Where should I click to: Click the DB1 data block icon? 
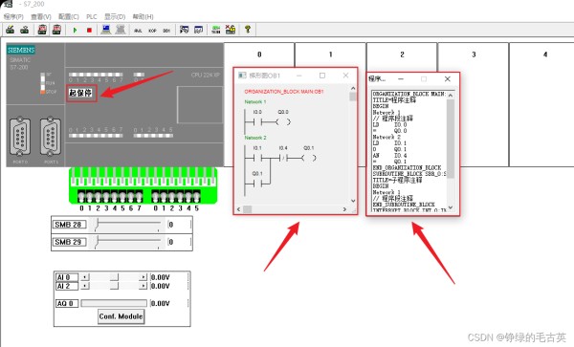pyautogui.click(x=166, y=31)
